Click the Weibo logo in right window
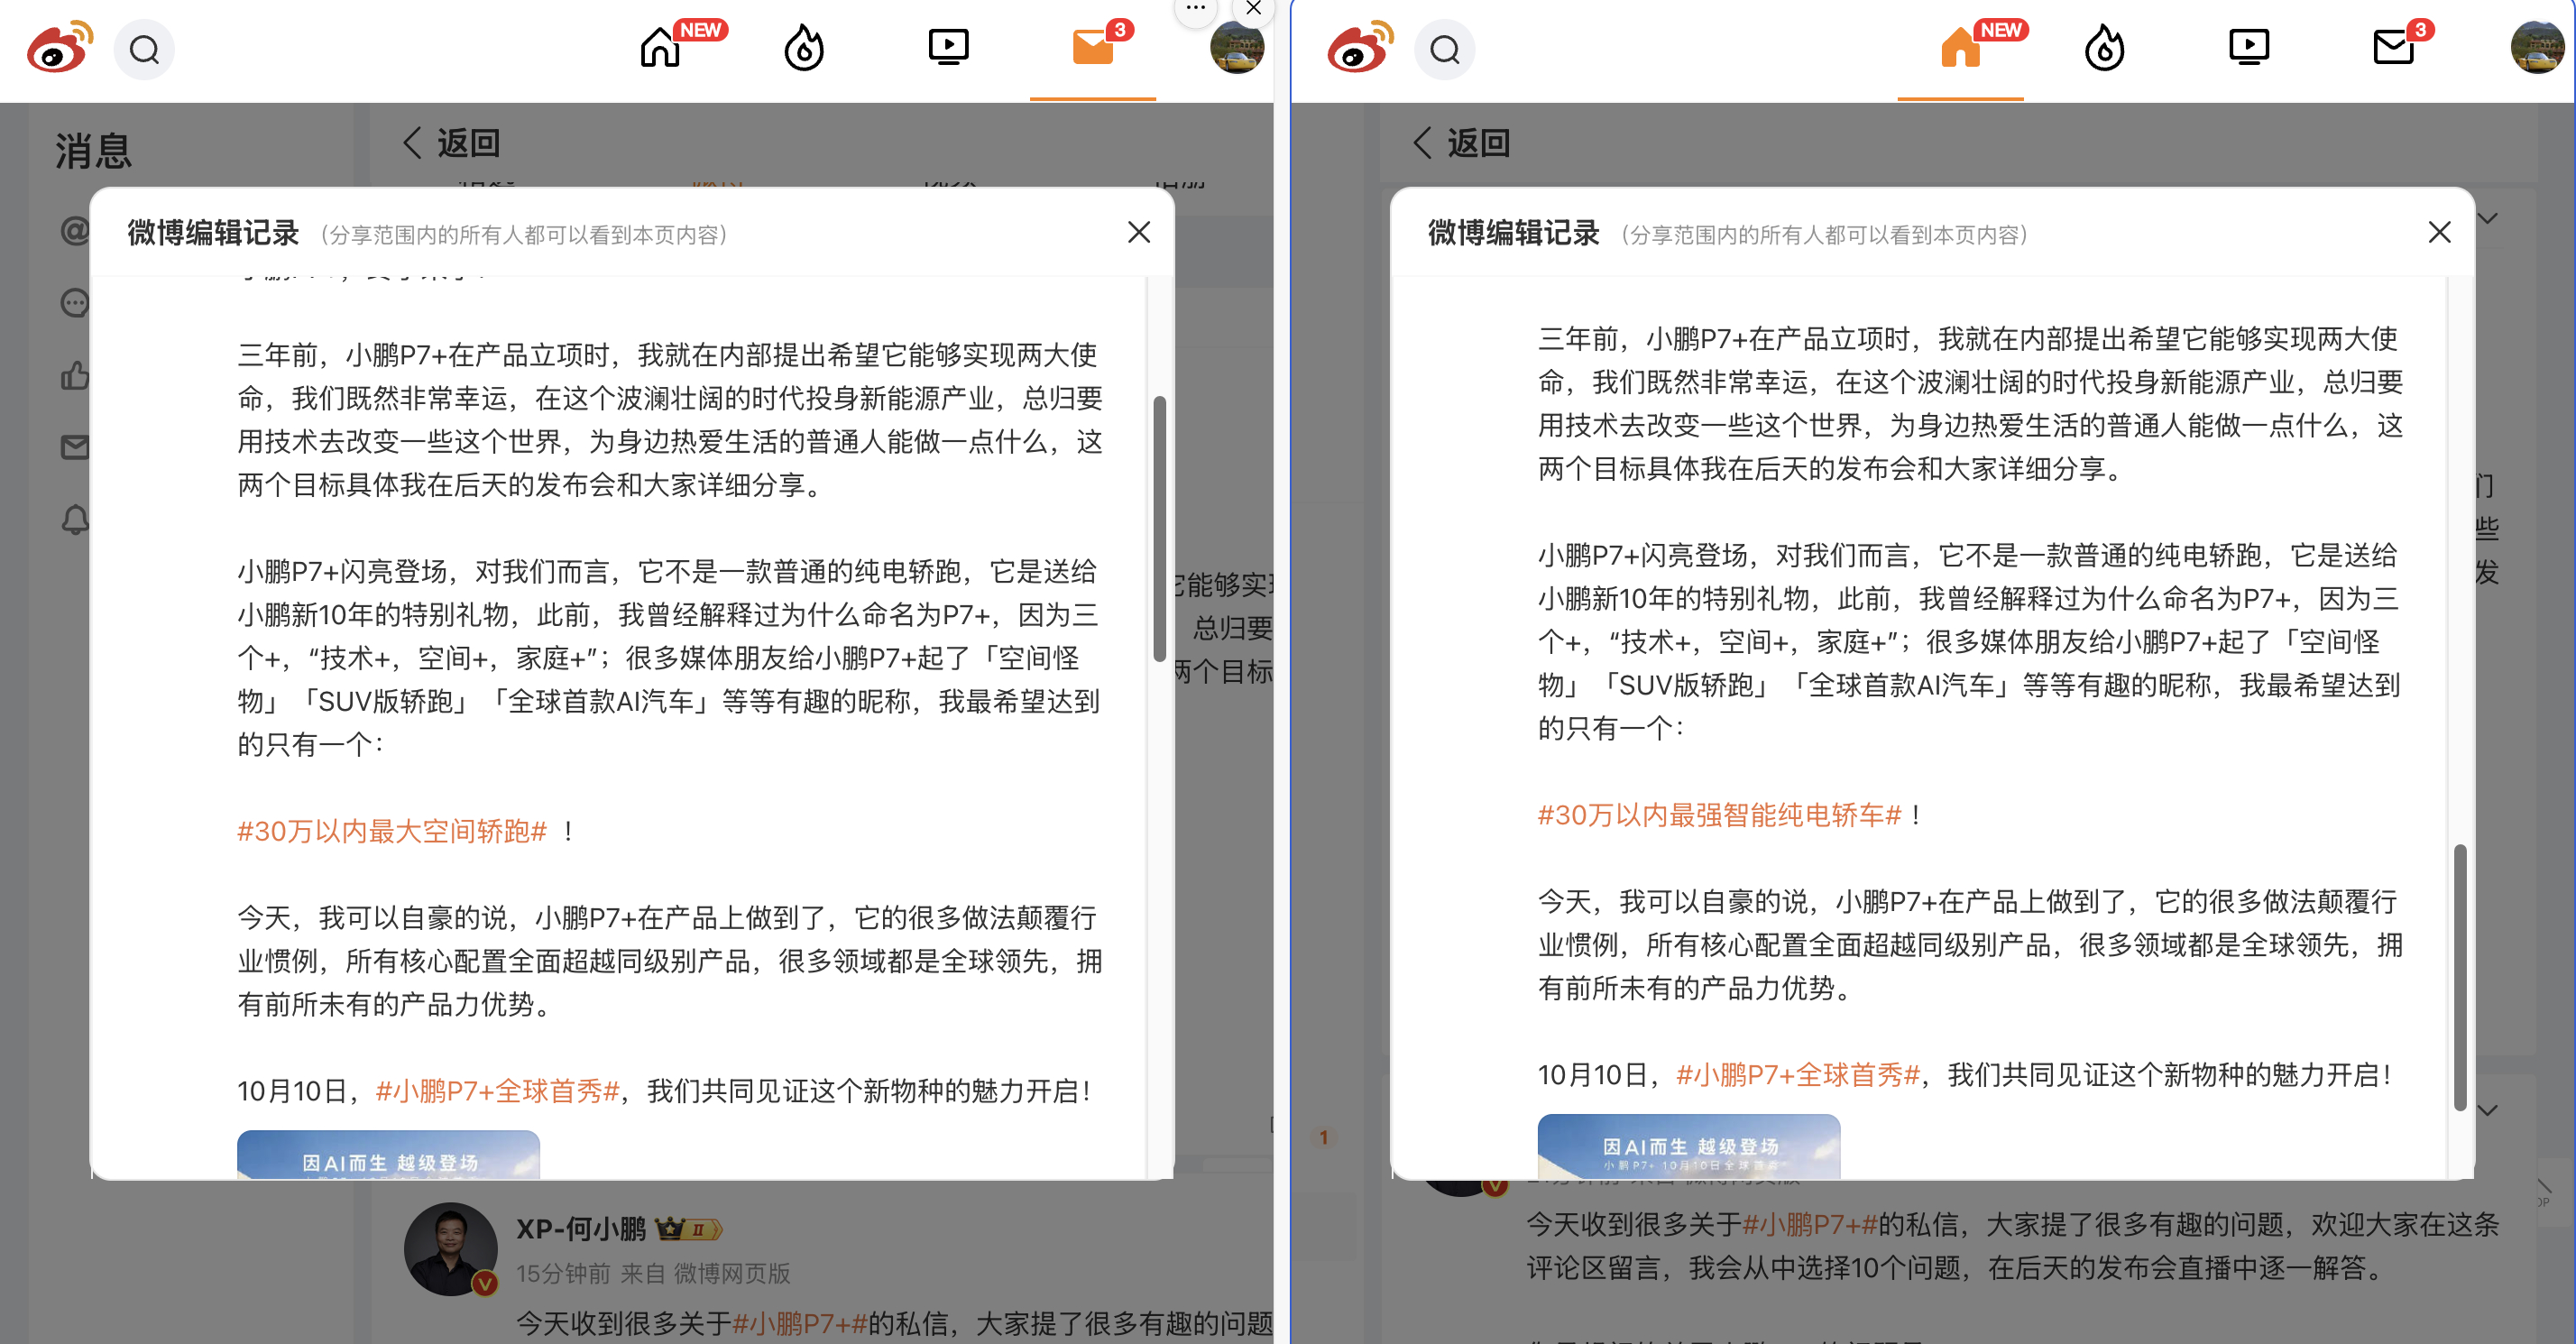Image resolution: width=2576 pixels, height=1344 pixels. [x=1360, y=47]
